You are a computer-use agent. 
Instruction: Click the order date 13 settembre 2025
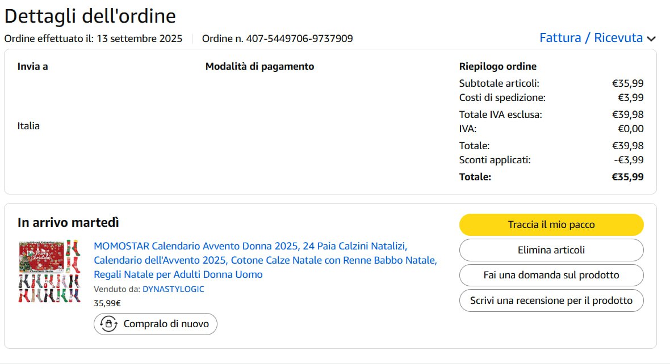tap(139, 39)
